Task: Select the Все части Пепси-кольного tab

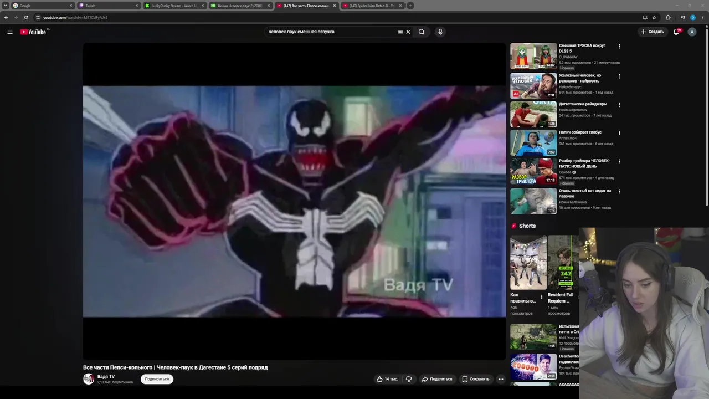Action: point(306,6)
